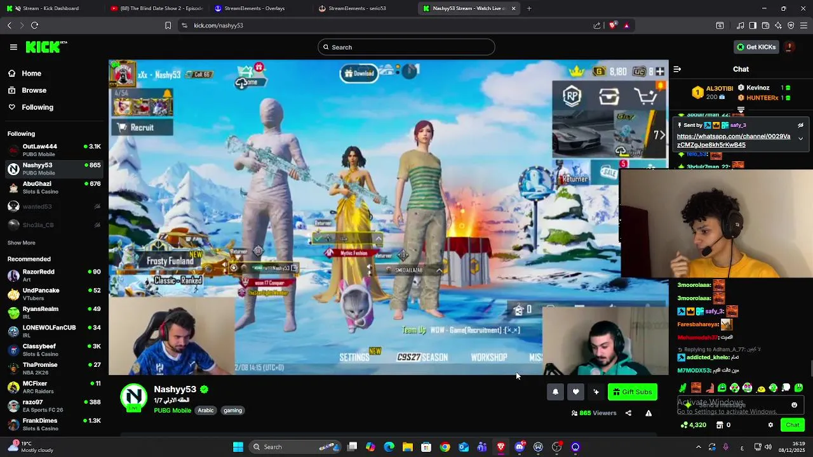Toggle follow heart button
Image resolution: width=813 pixels, height=457 pixels.
click(575, 392)
